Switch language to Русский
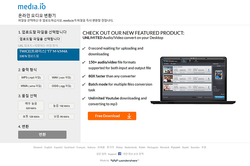This screenshot has width=250, height=166. (176, 147)
